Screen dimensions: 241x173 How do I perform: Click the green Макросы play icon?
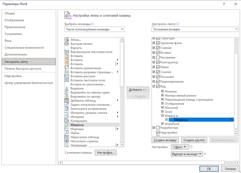pyautogui.click(x=67, y=125)
